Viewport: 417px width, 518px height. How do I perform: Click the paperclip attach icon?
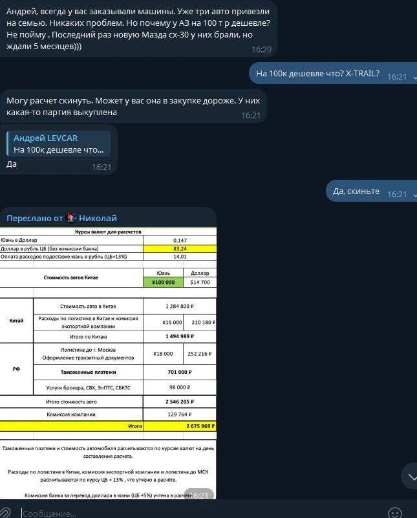click(5, 512)
